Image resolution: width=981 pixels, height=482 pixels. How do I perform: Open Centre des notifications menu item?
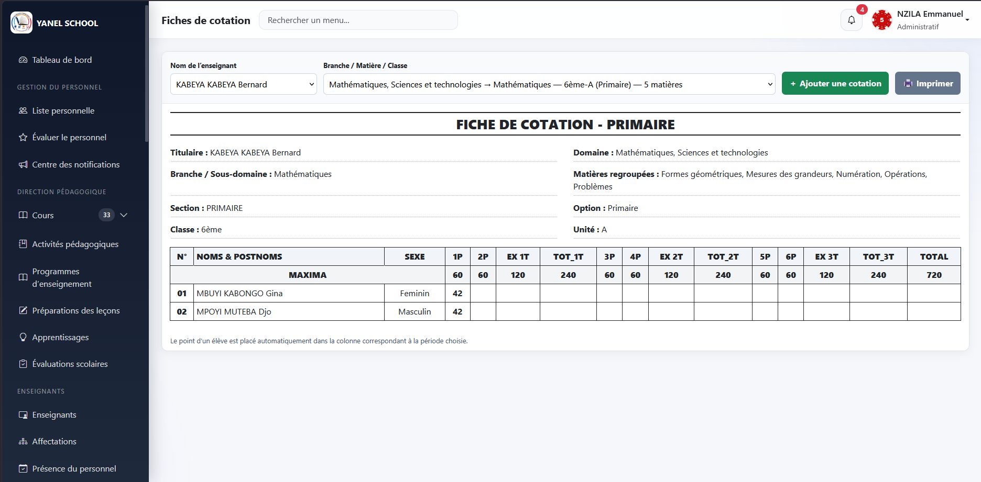point(73,164)
